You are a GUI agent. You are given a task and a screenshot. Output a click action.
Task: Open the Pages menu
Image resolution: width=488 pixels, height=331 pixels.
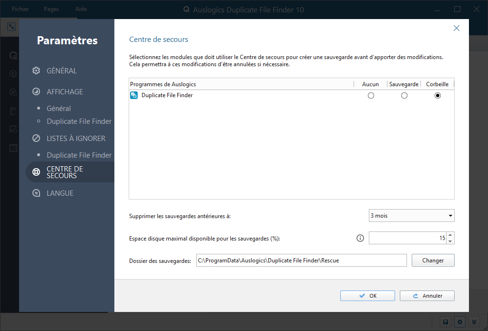[51, 9]
